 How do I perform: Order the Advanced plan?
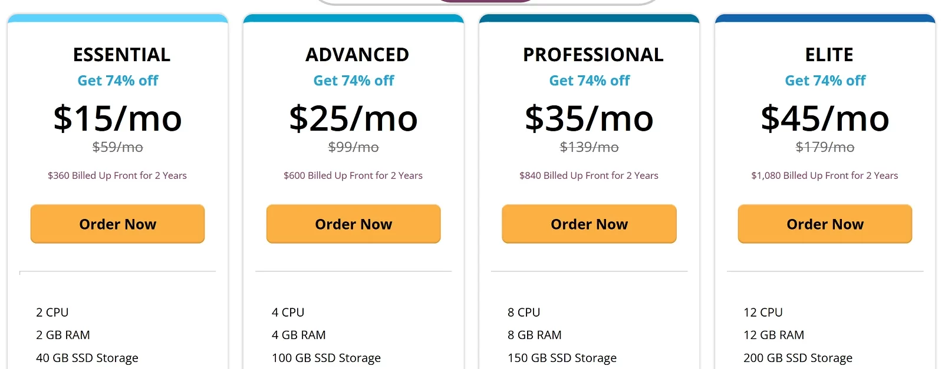[353, 224]
